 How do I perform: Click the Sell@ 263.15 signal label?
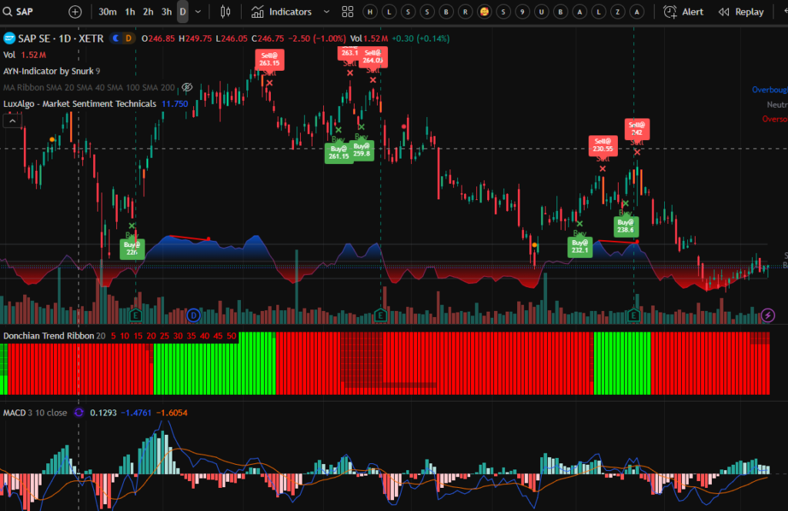(269, 59)
